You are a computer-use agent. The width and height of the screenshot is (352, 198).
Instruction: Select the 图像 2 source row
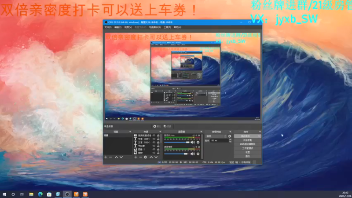(x=147, y=149)
